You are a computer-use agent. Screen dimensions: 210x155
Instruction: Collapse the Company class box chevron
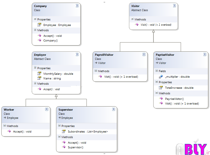(77, 6)
